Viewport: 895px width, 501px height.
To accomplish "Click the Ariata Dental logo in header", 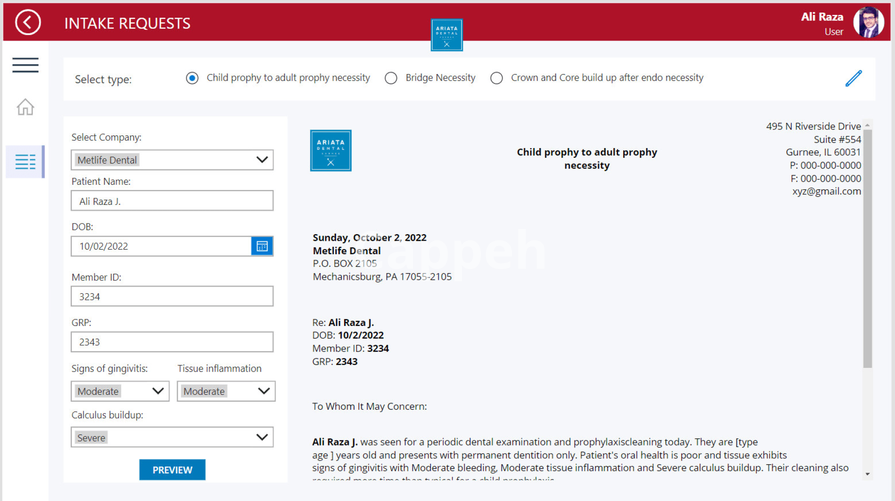I will pos(447,35).
